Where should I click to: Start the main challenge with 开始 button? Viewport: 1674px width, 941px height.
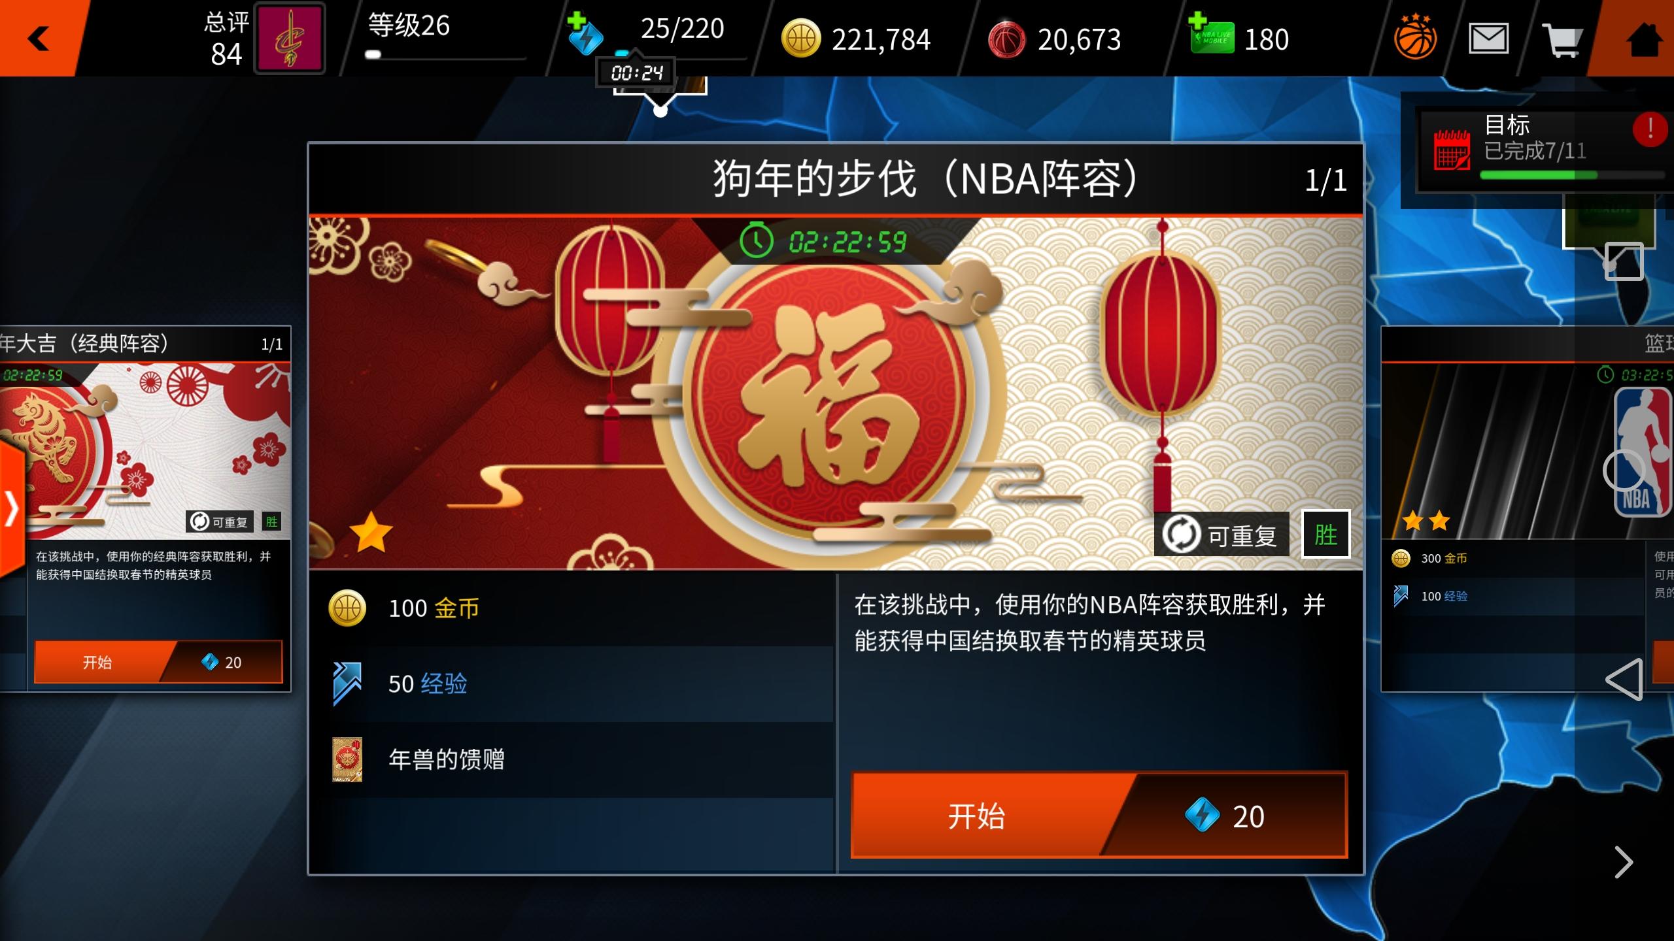click(x=1099, y=816)
